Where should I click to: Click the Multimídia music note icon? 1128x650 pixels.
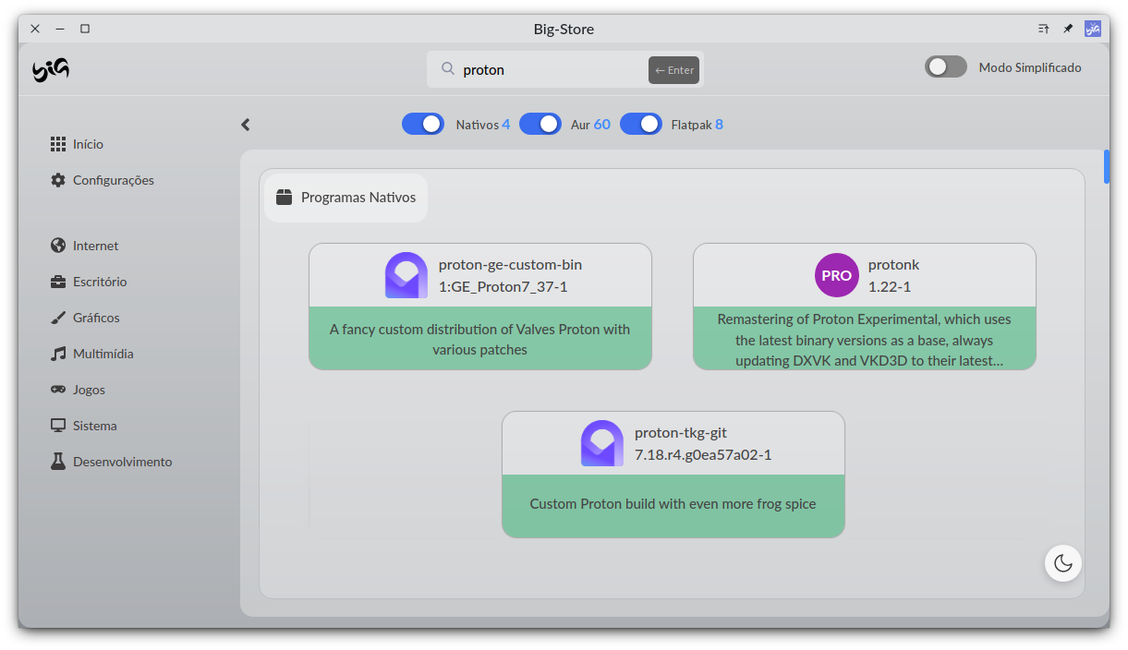[x=58, y=354]
